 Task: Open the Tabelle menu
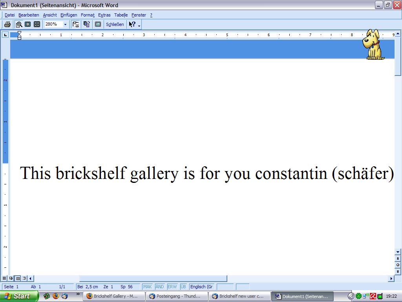click(121, 15)
